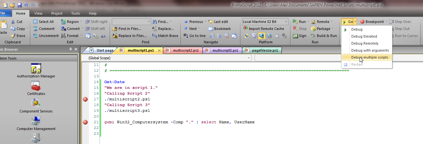Click Import Remote Cache
423x144 pixels.
(263, 29)
